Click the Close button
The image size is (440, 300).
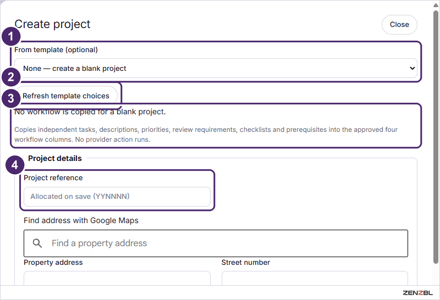[399, 25]
